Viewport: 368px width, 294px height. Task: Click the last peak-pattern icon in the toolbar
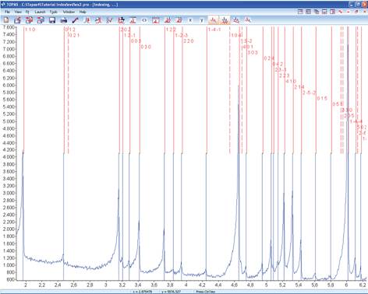pos(248,20)
